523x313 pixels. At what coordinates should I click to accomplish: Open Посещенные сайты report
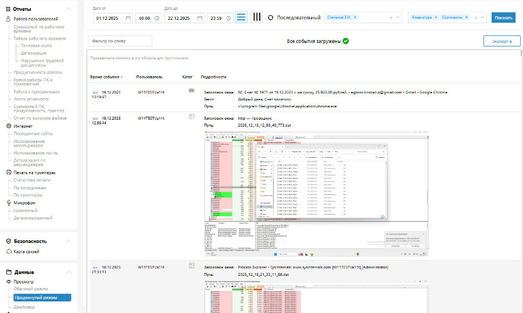33,134
